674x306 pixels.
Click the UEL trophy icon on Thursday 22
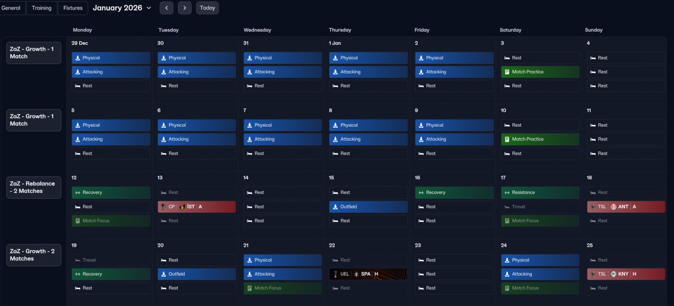click(334, 274)
